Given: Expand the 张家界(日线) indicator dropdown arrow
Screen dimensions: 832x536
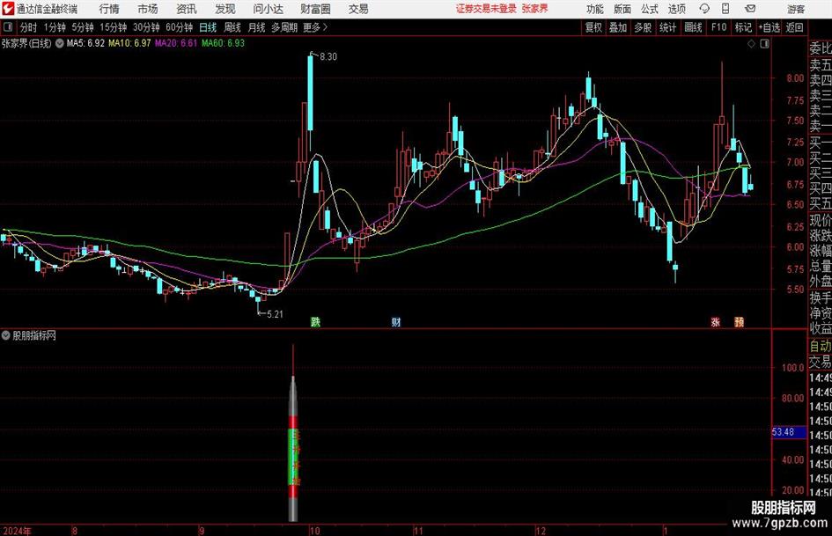Looking at the screenshot, I should [x=60, y=43].
